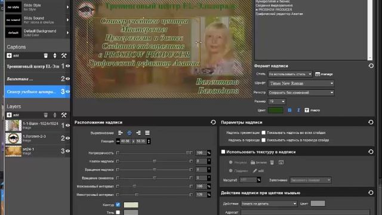Hide layer 1-1-Валя-1024x1024
The height and width of the screenshot is (215, 382).
click(67, 125)
